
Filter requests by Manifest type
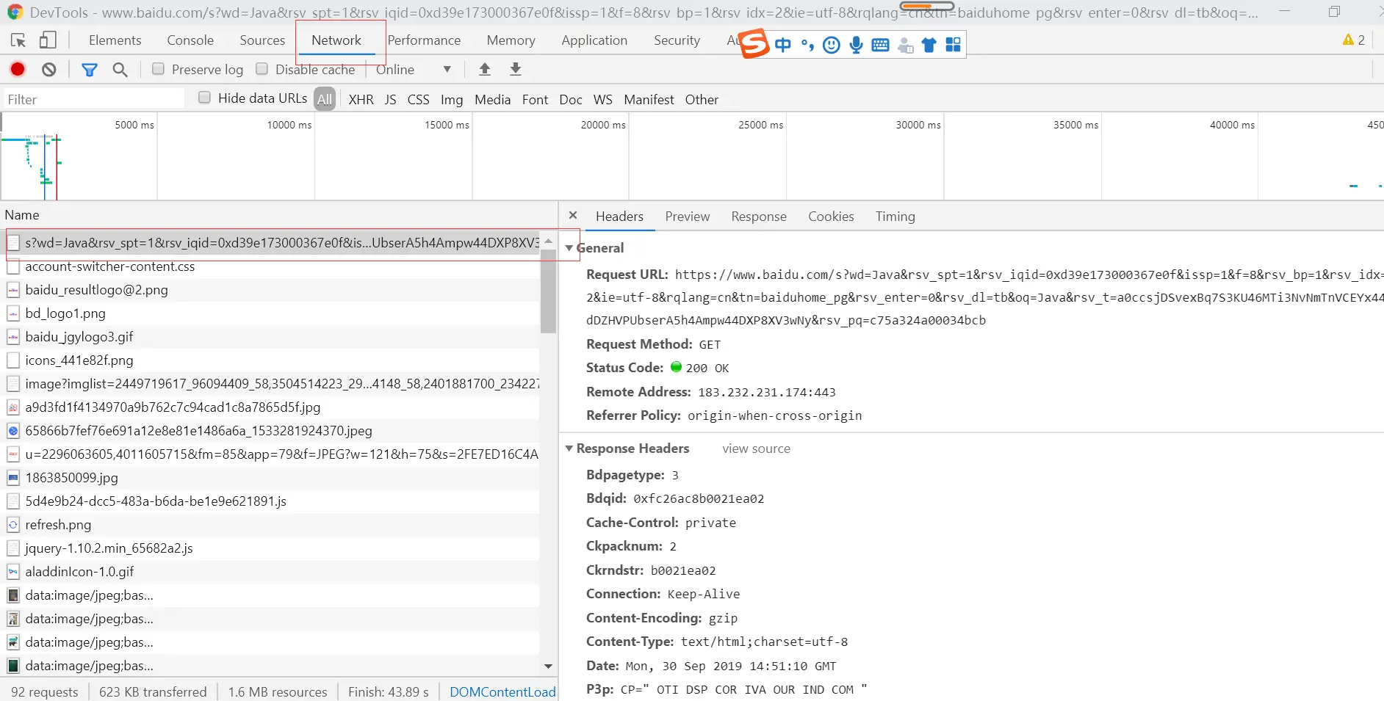point(649,99)
